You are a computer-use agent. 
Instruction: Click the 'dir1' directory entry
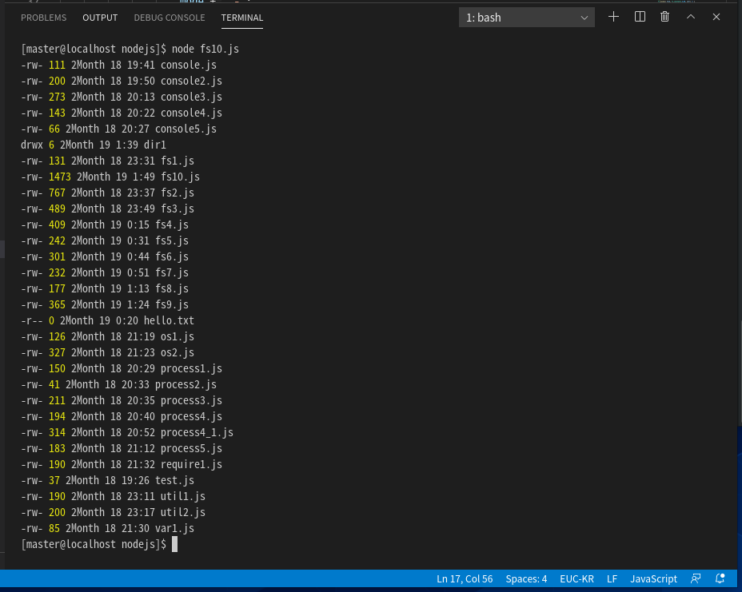pyautogui.click(x=155, y=145)
